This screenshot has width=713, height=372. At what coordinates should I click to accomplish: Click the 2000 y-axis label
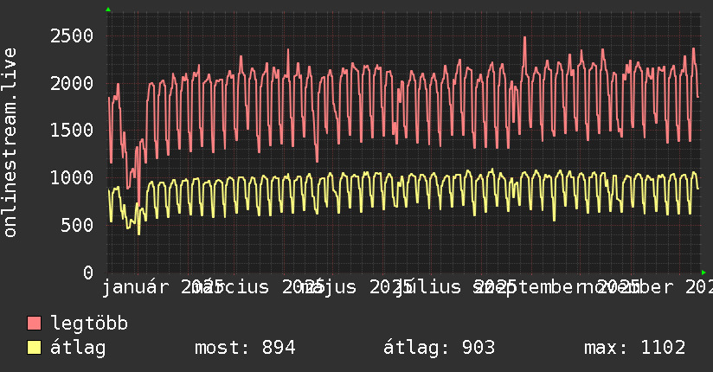[x=72, y=83]
